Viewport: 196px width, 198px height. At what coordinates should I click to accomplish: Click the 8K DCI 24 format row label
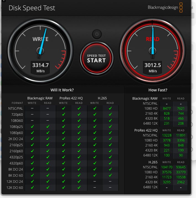[x=16, y=169]
